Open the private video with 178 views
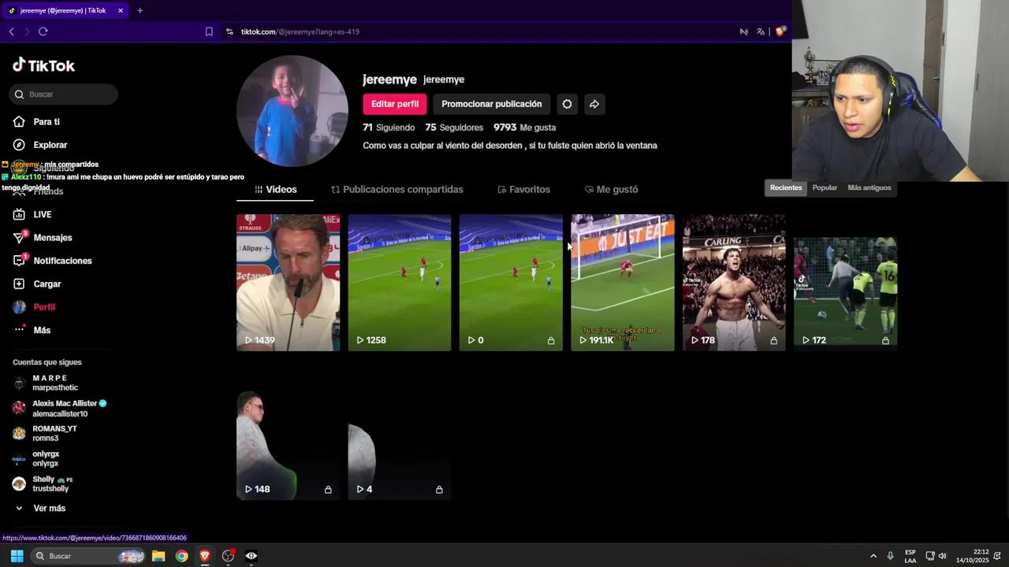 tap(734, 282)
